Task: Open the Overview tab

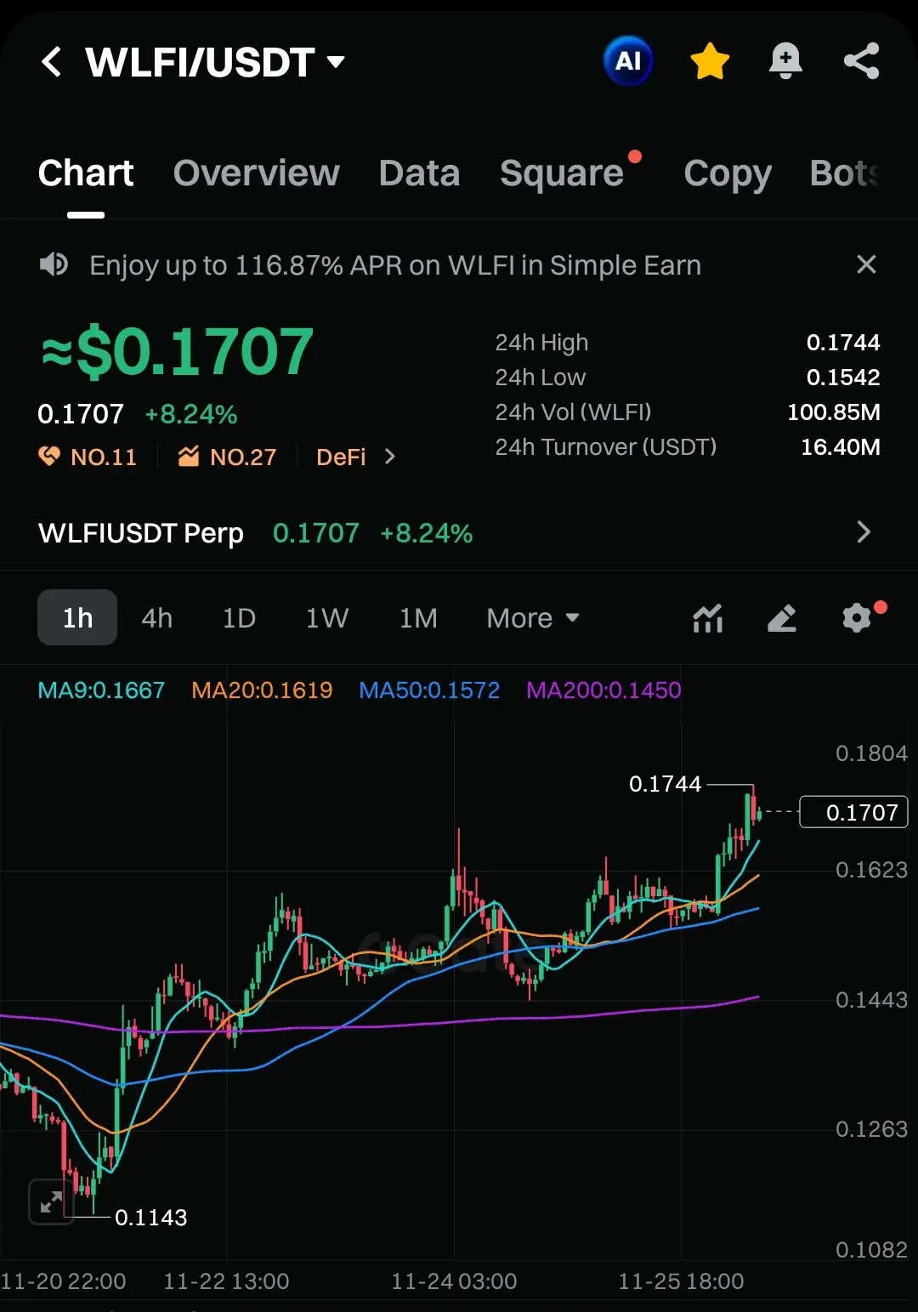Action: pos(256,173)
